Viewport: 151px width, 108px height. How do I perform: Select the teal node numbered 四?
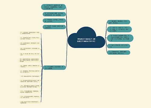click(x=54, y=14)
